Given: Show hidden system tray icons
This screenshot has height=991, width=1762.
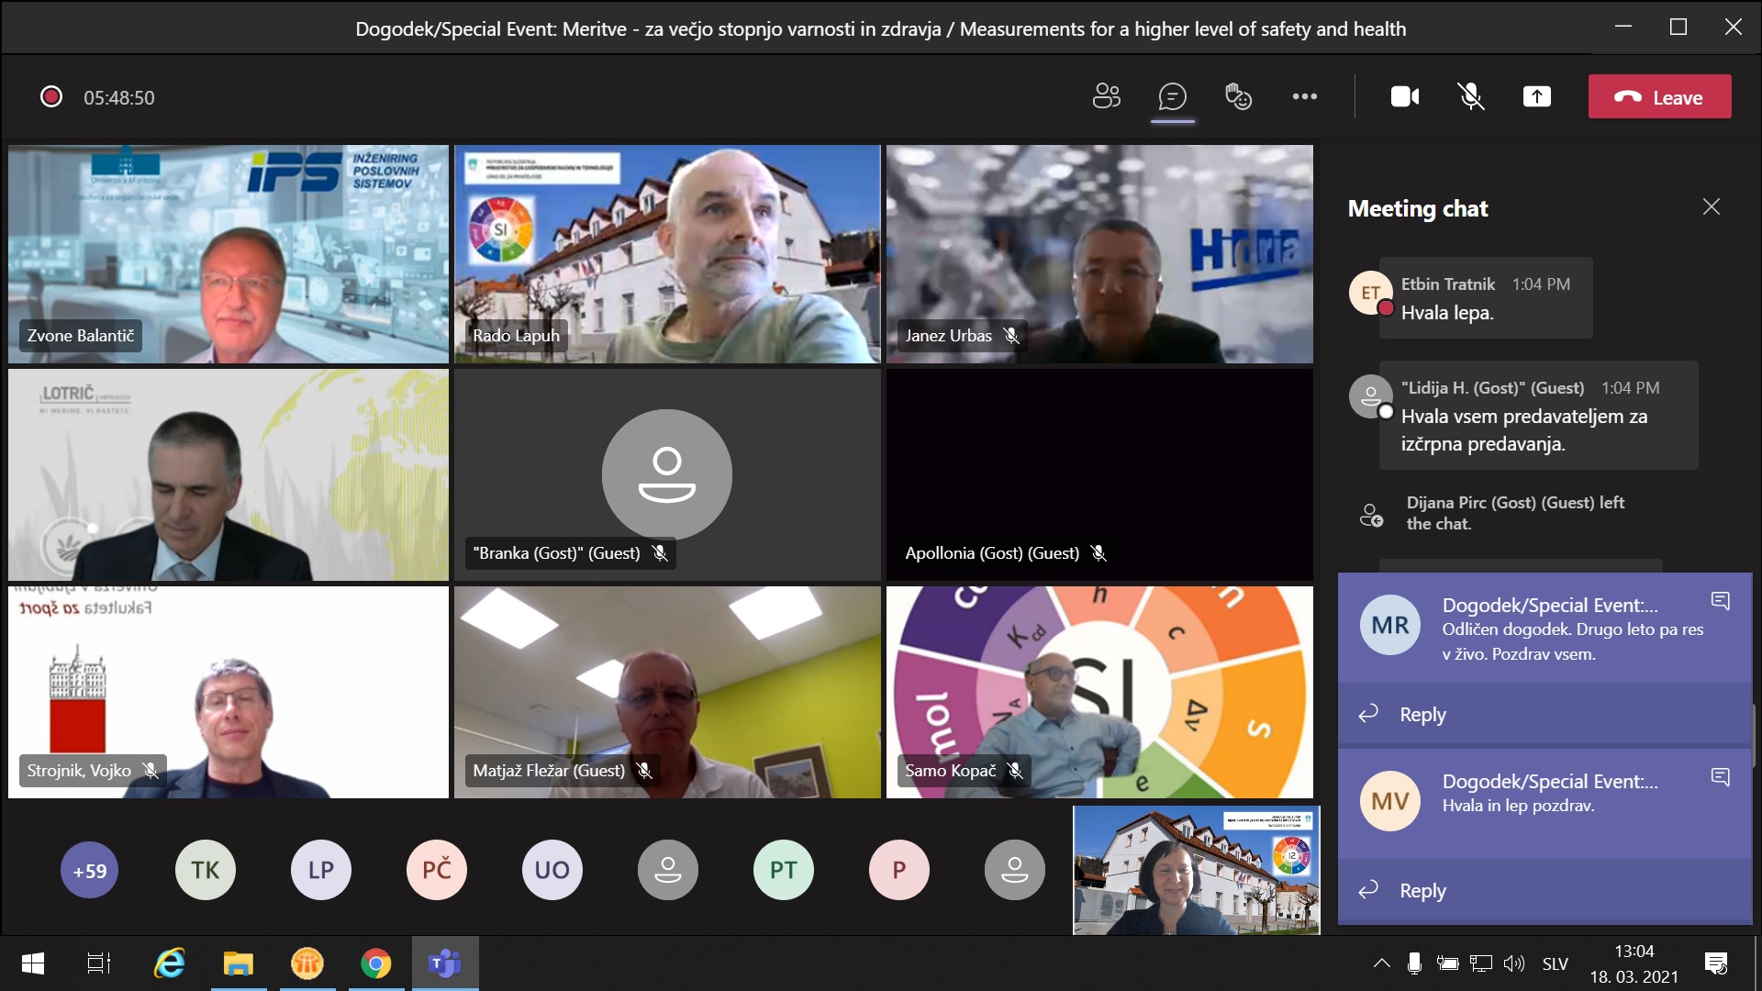Looking at the screenshot, I should click(1381, 963).
